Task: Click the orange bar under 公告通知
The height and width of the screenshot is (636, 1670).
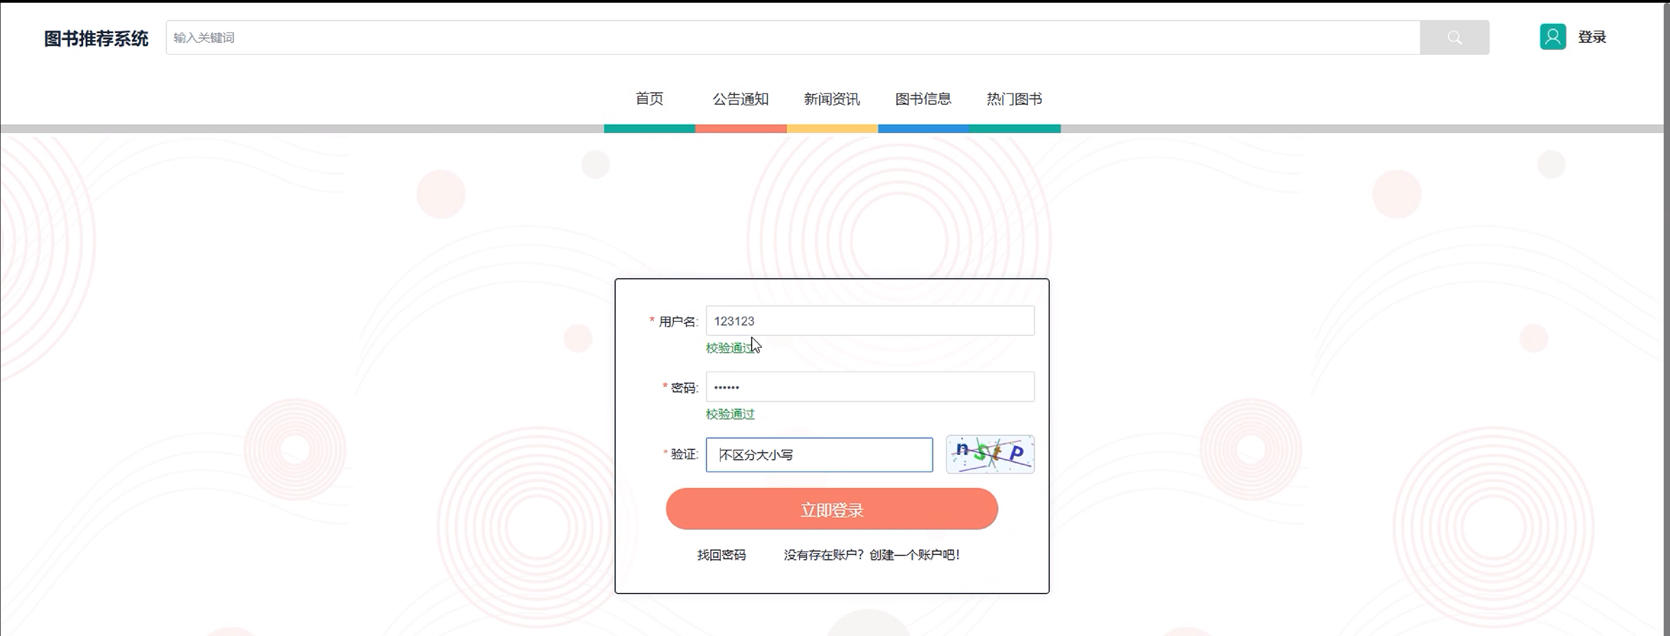Action: click(740, 129)
